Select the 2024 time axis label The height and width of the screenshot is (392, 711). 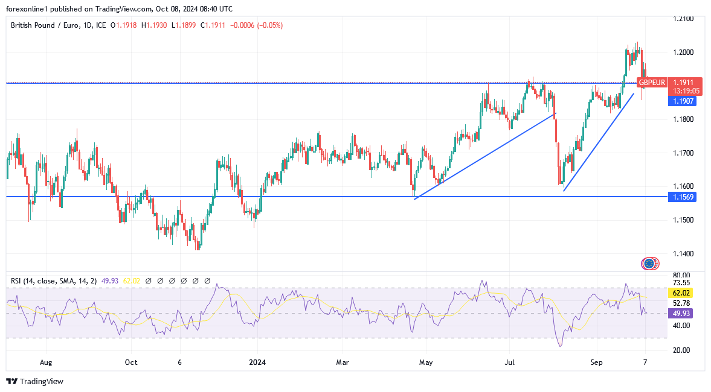tap(257, 362)
